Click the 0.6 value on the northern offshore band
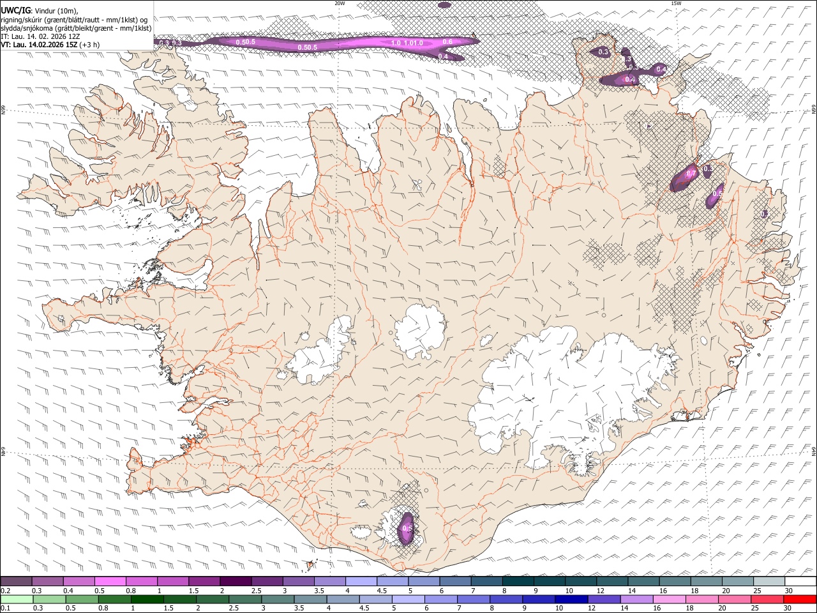 point(447,42)
